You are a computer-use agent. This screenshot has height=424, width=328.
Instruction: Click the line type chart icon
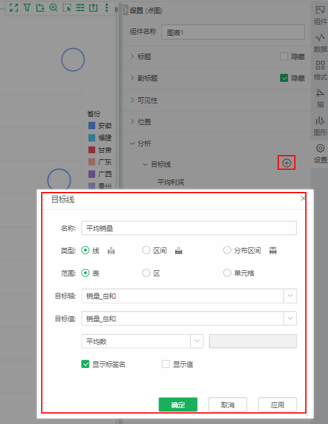click(x=111, y=250)
